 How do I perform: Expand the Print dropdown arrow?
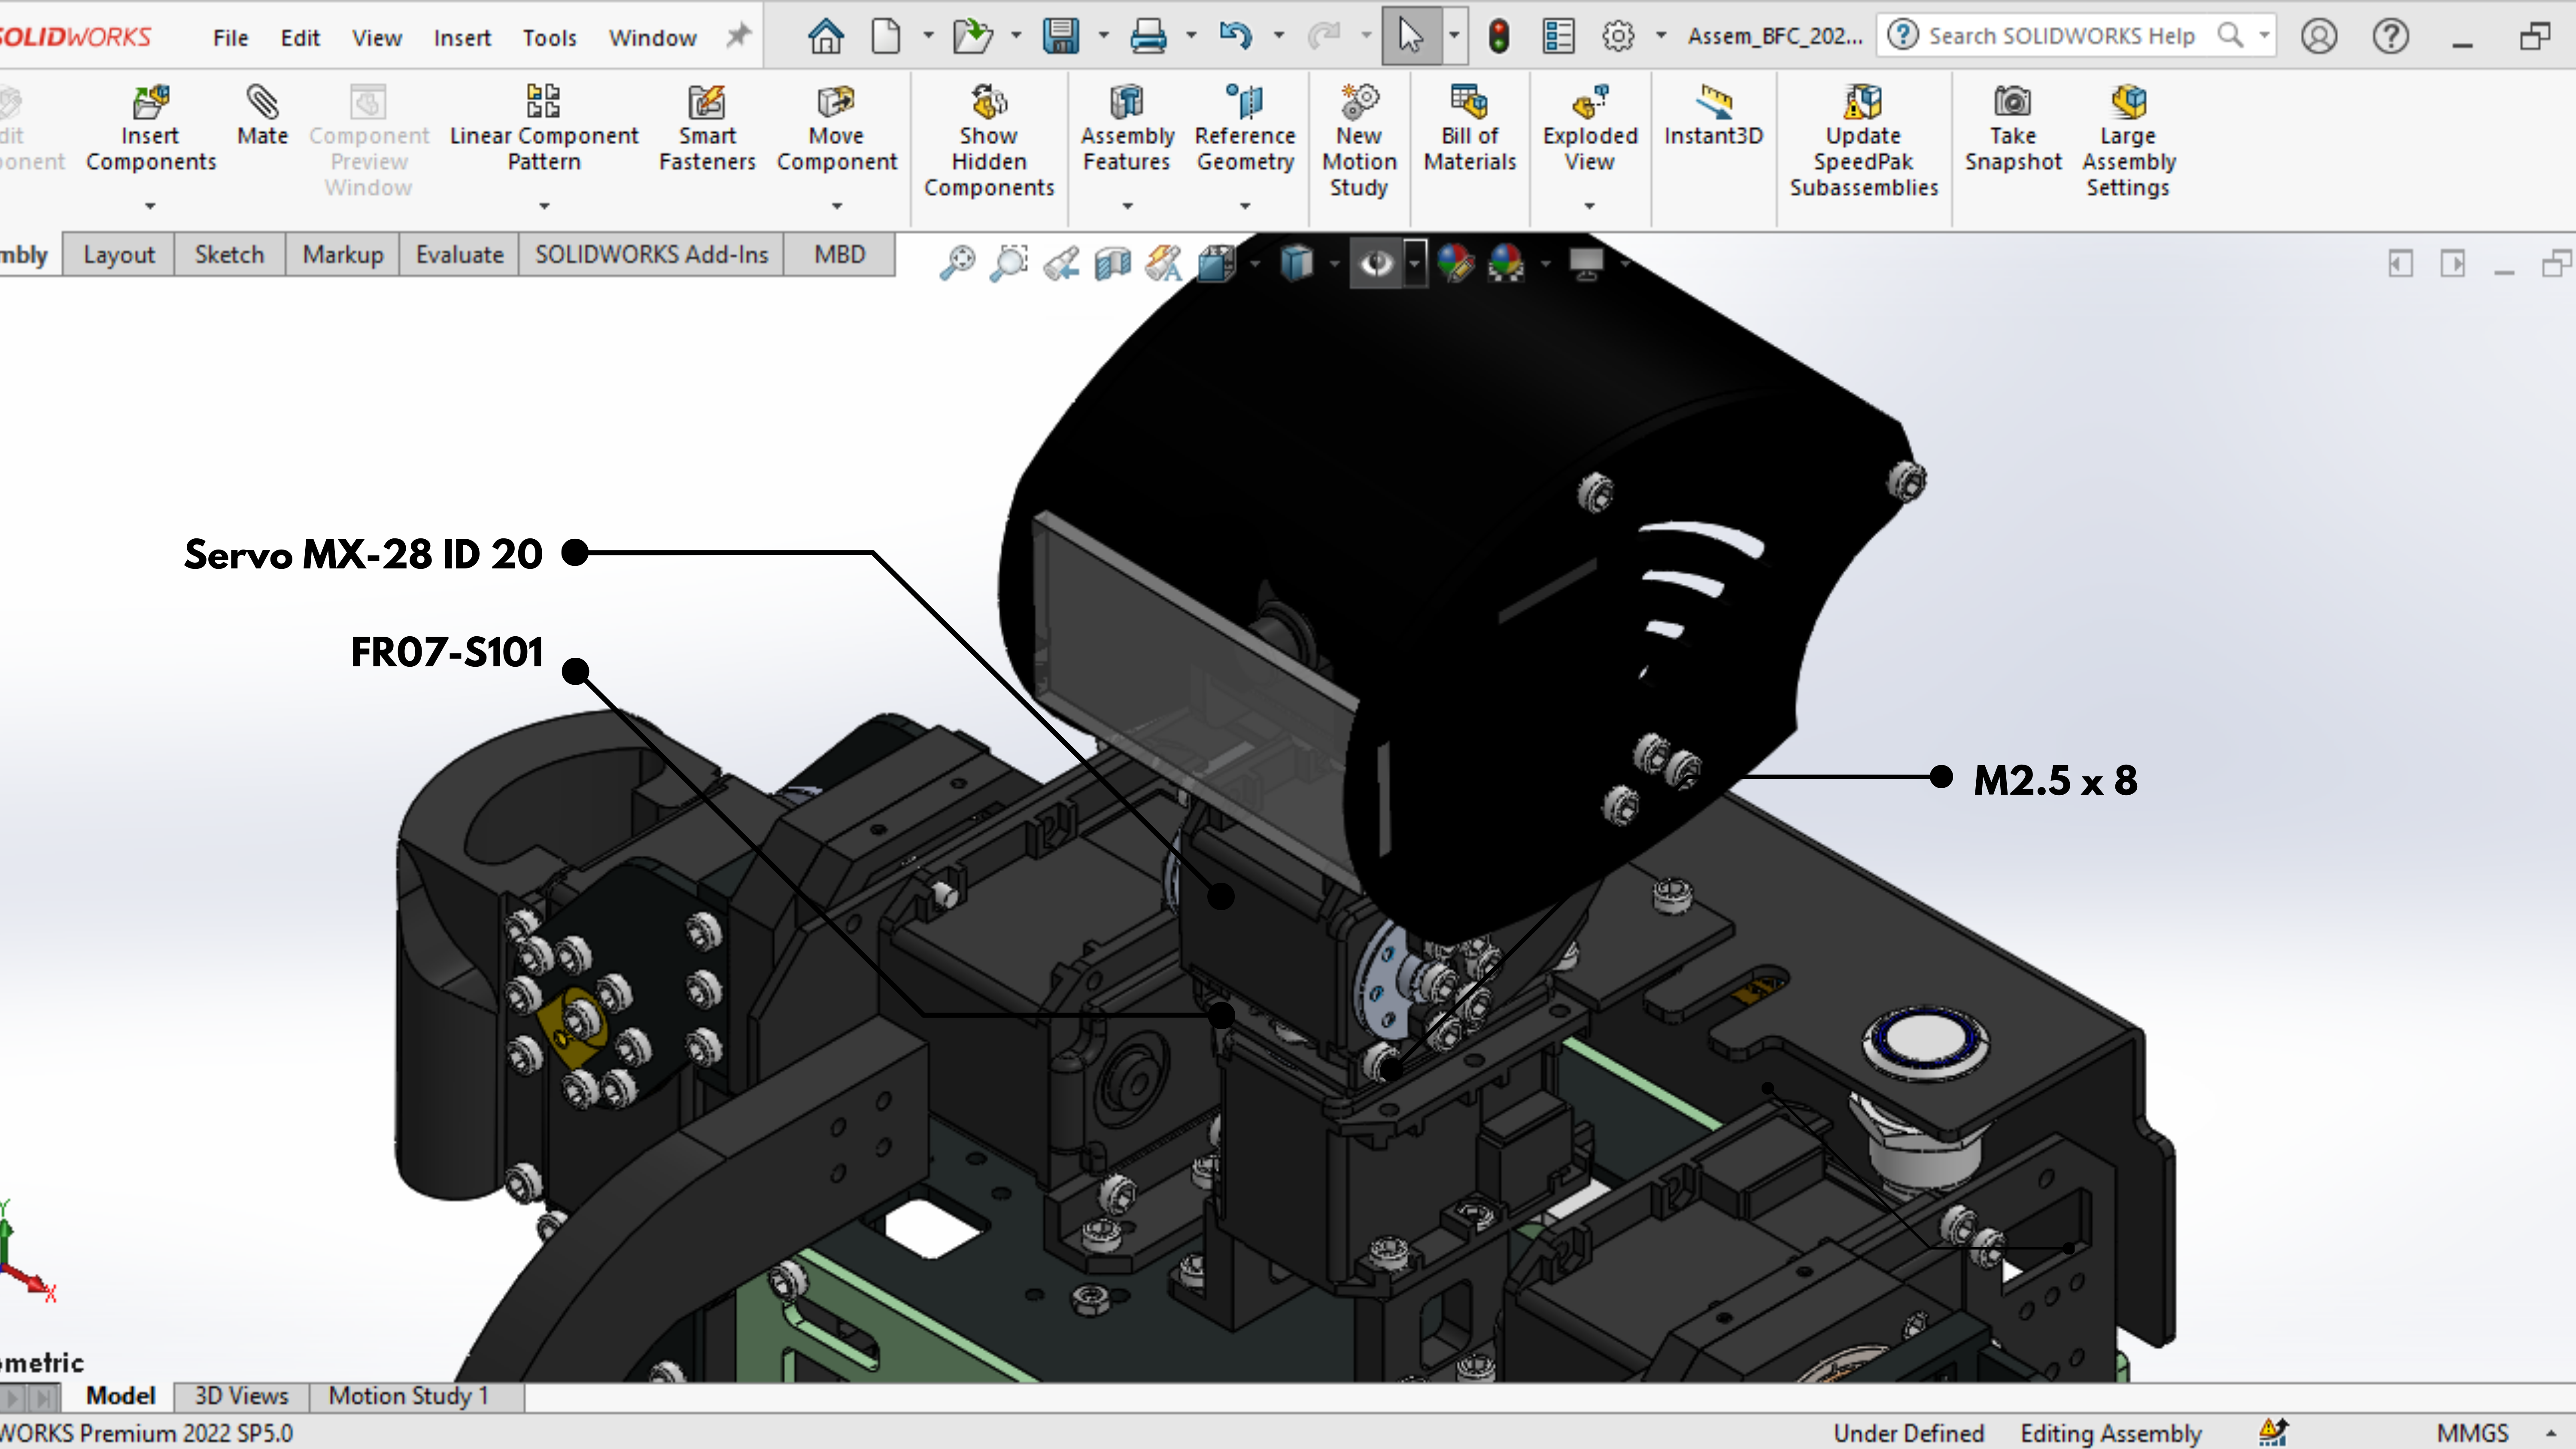(1191, 36)
